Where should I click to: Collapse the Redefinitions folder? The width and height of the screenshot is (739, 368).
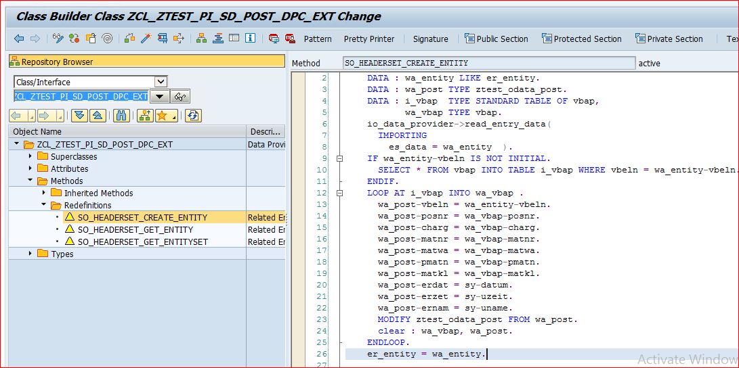(43, 205)
